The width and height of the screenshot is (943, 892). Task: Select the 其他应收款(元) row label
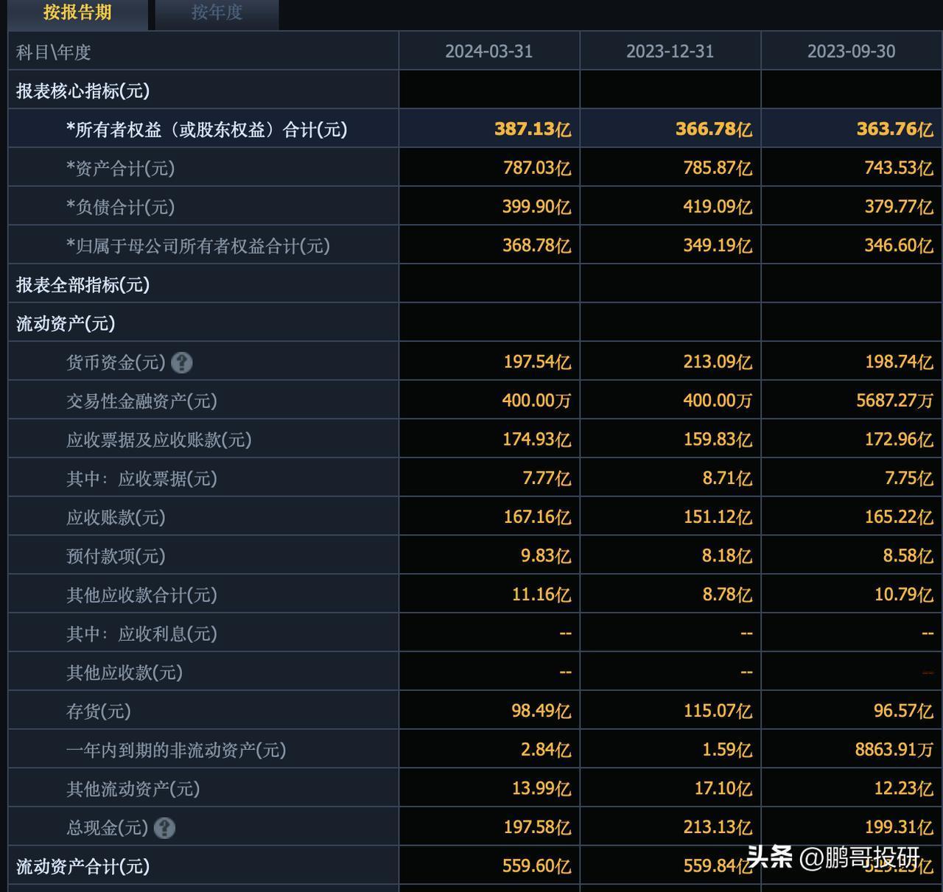click(x=125, y=672)
